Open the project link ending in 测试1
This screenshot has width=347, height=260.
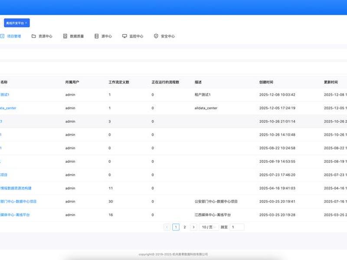click(x=4, y=94)
